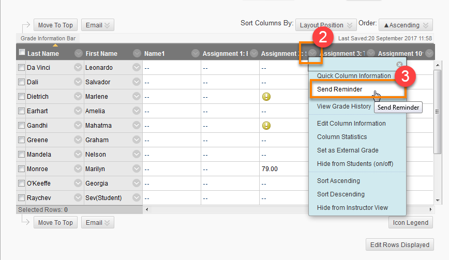Tick the checkbox for Dali row

click(x=21, y=82)
